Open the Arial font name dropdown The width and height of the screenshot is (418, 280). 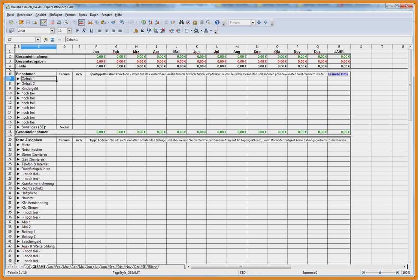coord(52,31)
